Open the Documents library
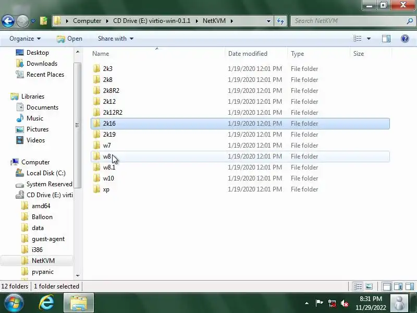 [42, 107]
